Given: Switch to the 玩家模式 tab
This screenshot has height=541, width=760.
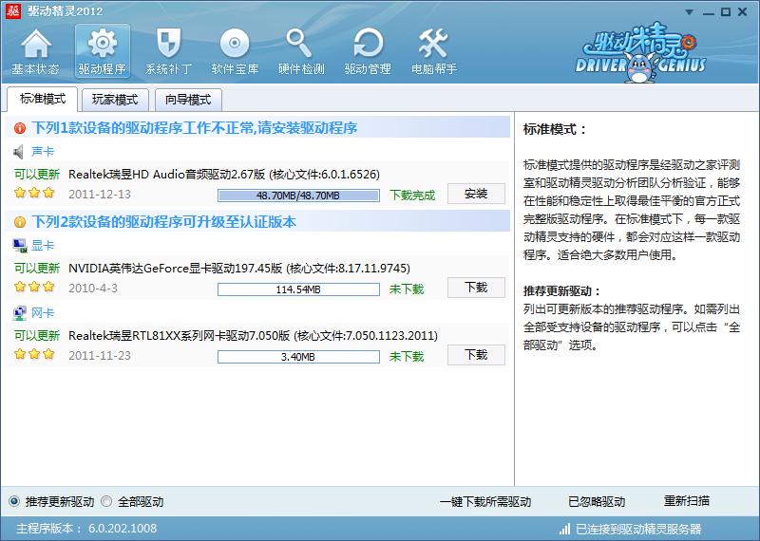Looking at the screenshot, I should pyautogui.click(x=114, y=100).
